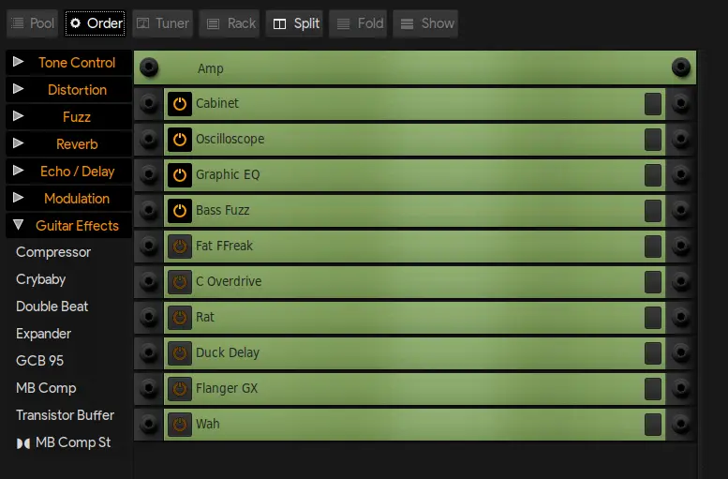The height and width of the screenshot is (479, 728).
Task: Open the Tuner tab
Action: pos(162,23)
